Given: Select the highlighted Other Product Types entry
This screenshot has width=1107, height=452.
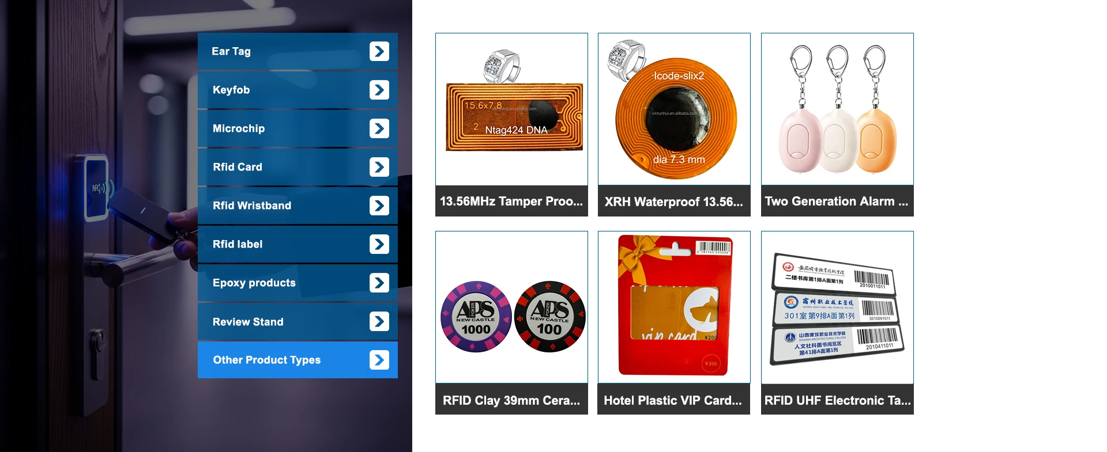Looking at the screenshot, I should (298, 360).
